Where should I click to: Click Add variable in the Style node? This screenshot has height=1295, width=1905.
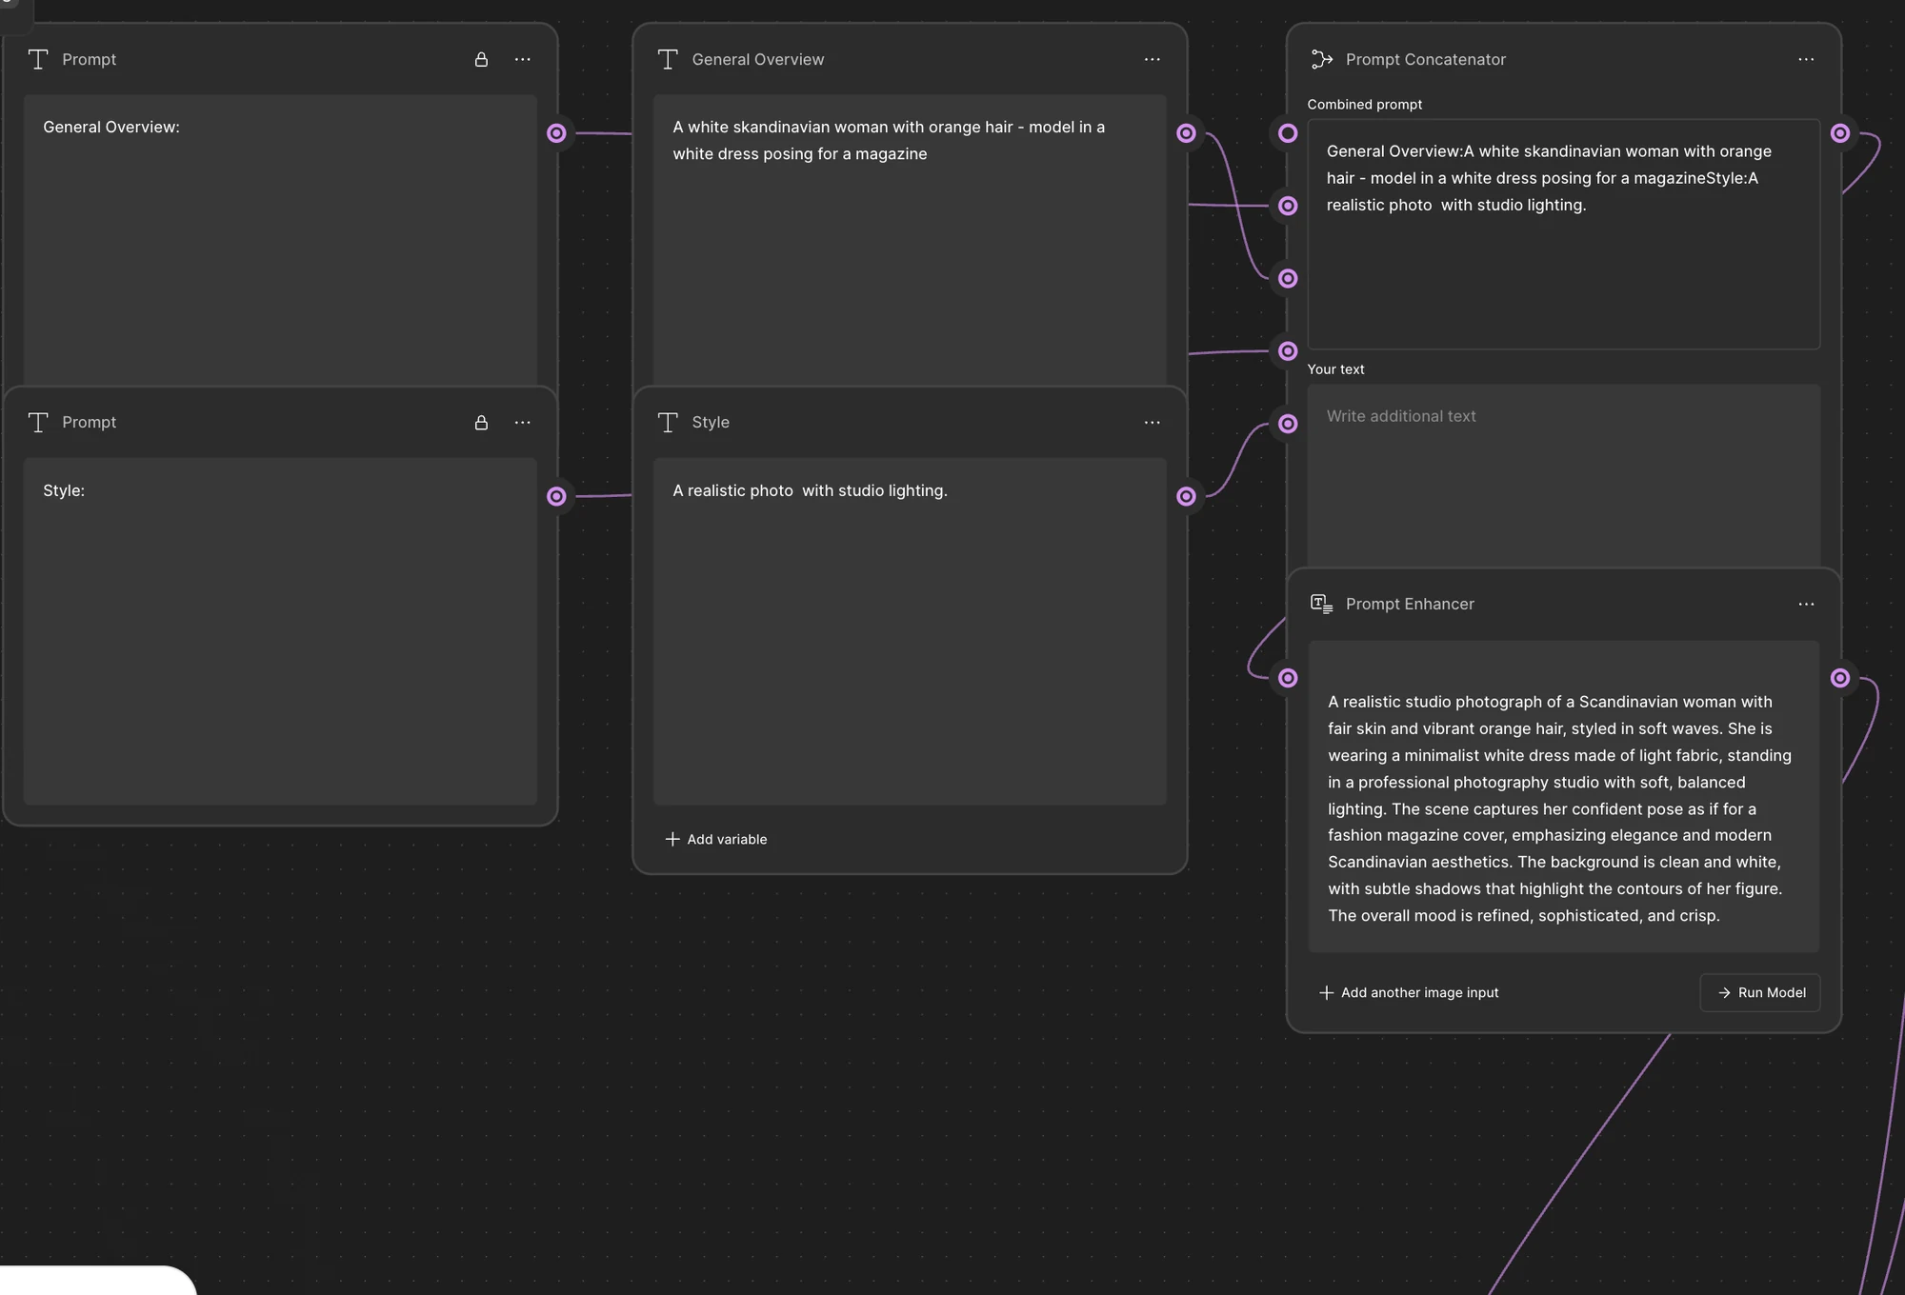click(716, 839)
